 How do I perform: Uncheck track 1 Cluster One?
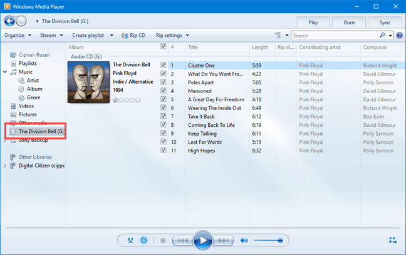(x=164, y=65)
